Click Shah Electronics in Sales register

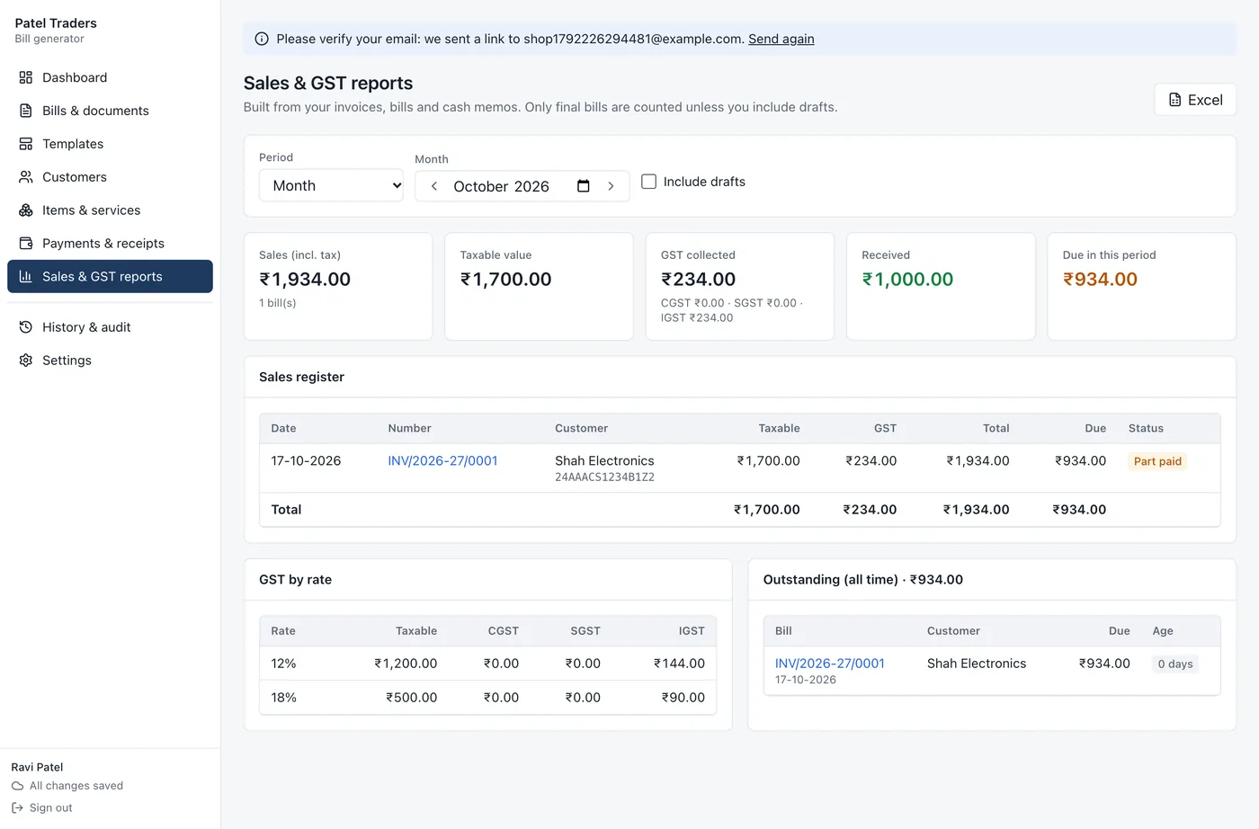tap(604, 460)
